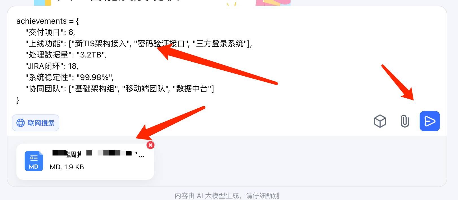
Task: Place cursor on the "JIRA闭环": 18 line
Action: coord(52,66)
